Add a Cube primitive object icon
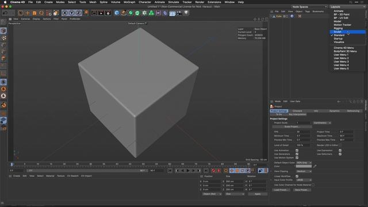 pyautogui.click(x=117, y=13)
